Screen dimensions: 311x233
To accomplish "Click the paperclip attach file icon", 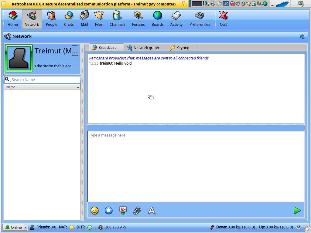I will click(137, 211).
